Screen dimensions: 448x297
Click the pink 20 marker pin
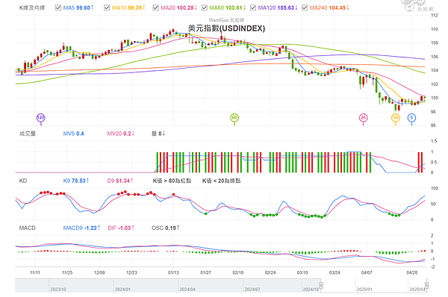pos(363,118)
